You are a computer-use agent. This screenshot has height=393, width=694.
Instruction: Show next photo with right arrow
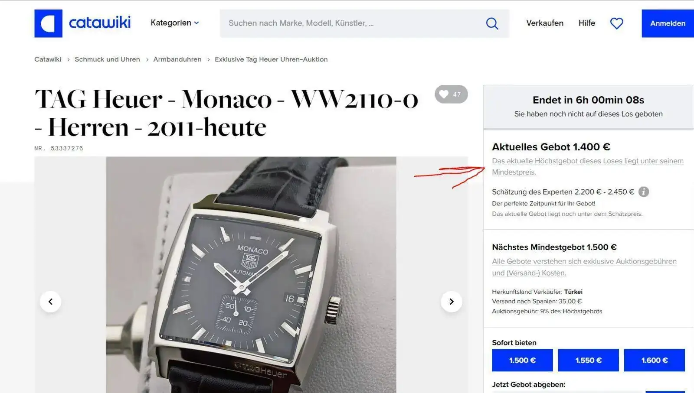pos(451,302)
